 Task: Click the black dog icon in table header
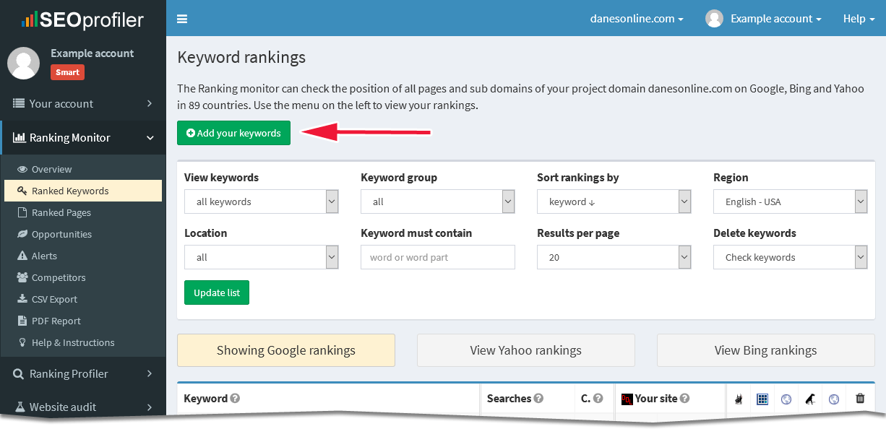(x=810, y=399)
